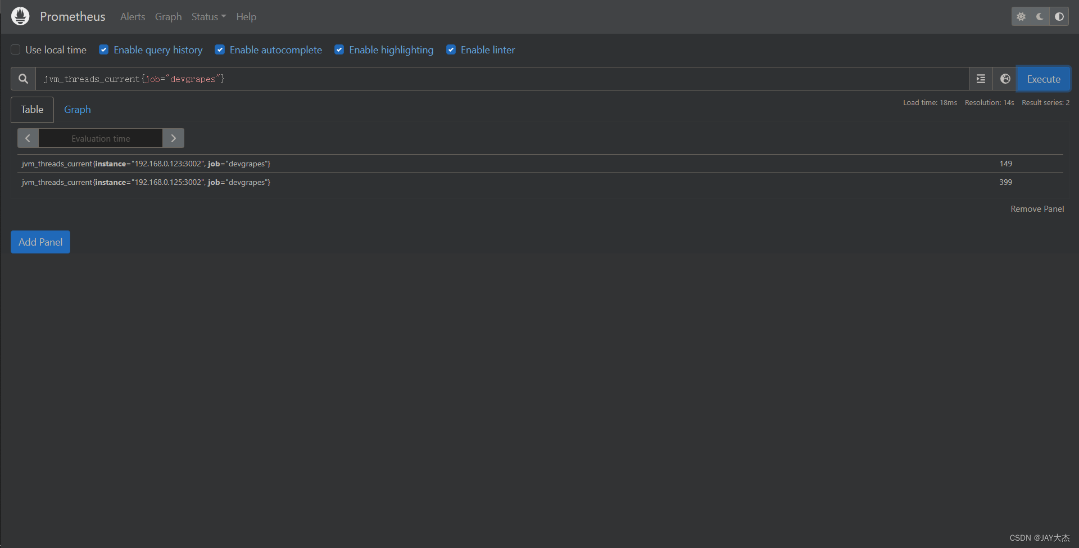This screenshot has width=1079, height=548.
Task: Step evaluation time forward
Action: pyautogui.click(x=174, y=138)
